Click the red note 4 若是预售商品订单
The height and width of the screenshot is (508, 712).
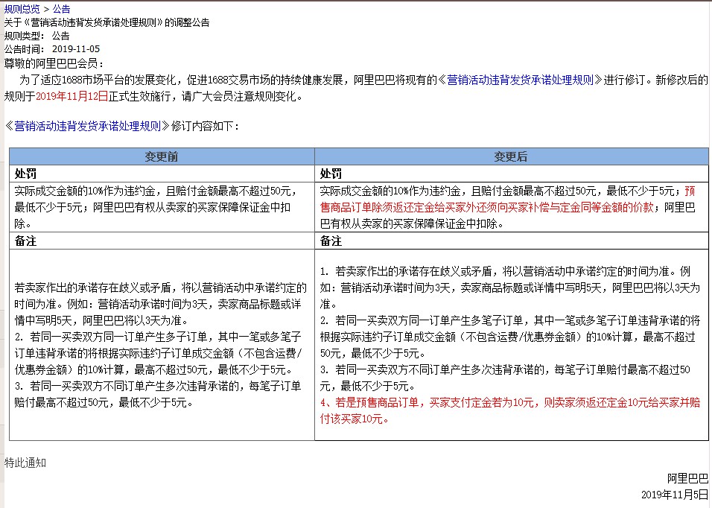(510, 410)
